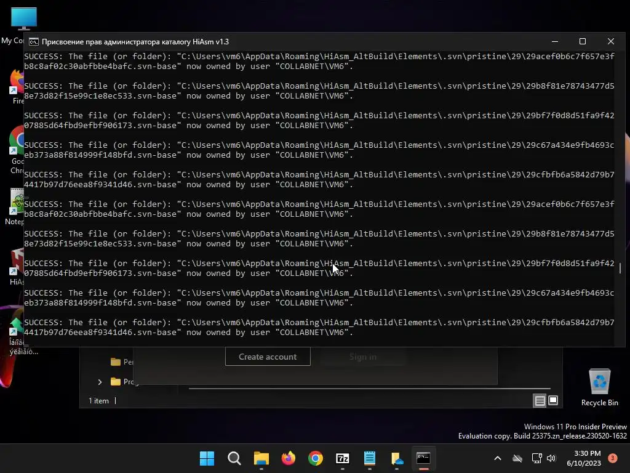
Task: Click Create account button behind console
Action: pos(268,357)
